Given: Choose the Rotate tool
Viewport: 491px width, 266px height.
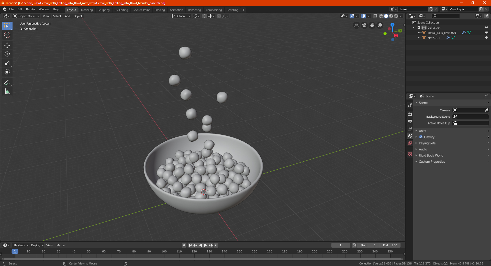Looking at the screenshot, I should pos(7,54).
